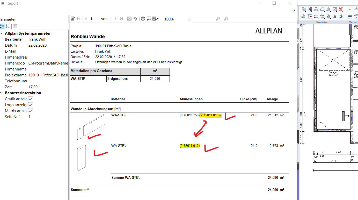Print the report using the printer icon
Screen dimensions: 358x200
pyautogui.click(x=143, y=19)
